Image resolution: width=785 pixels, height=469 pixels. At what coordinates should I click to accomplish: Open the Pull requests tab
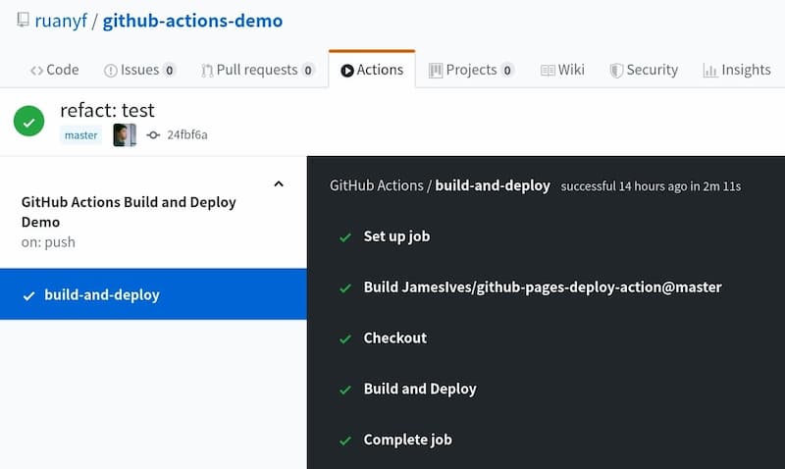click(x=258, y=70)
